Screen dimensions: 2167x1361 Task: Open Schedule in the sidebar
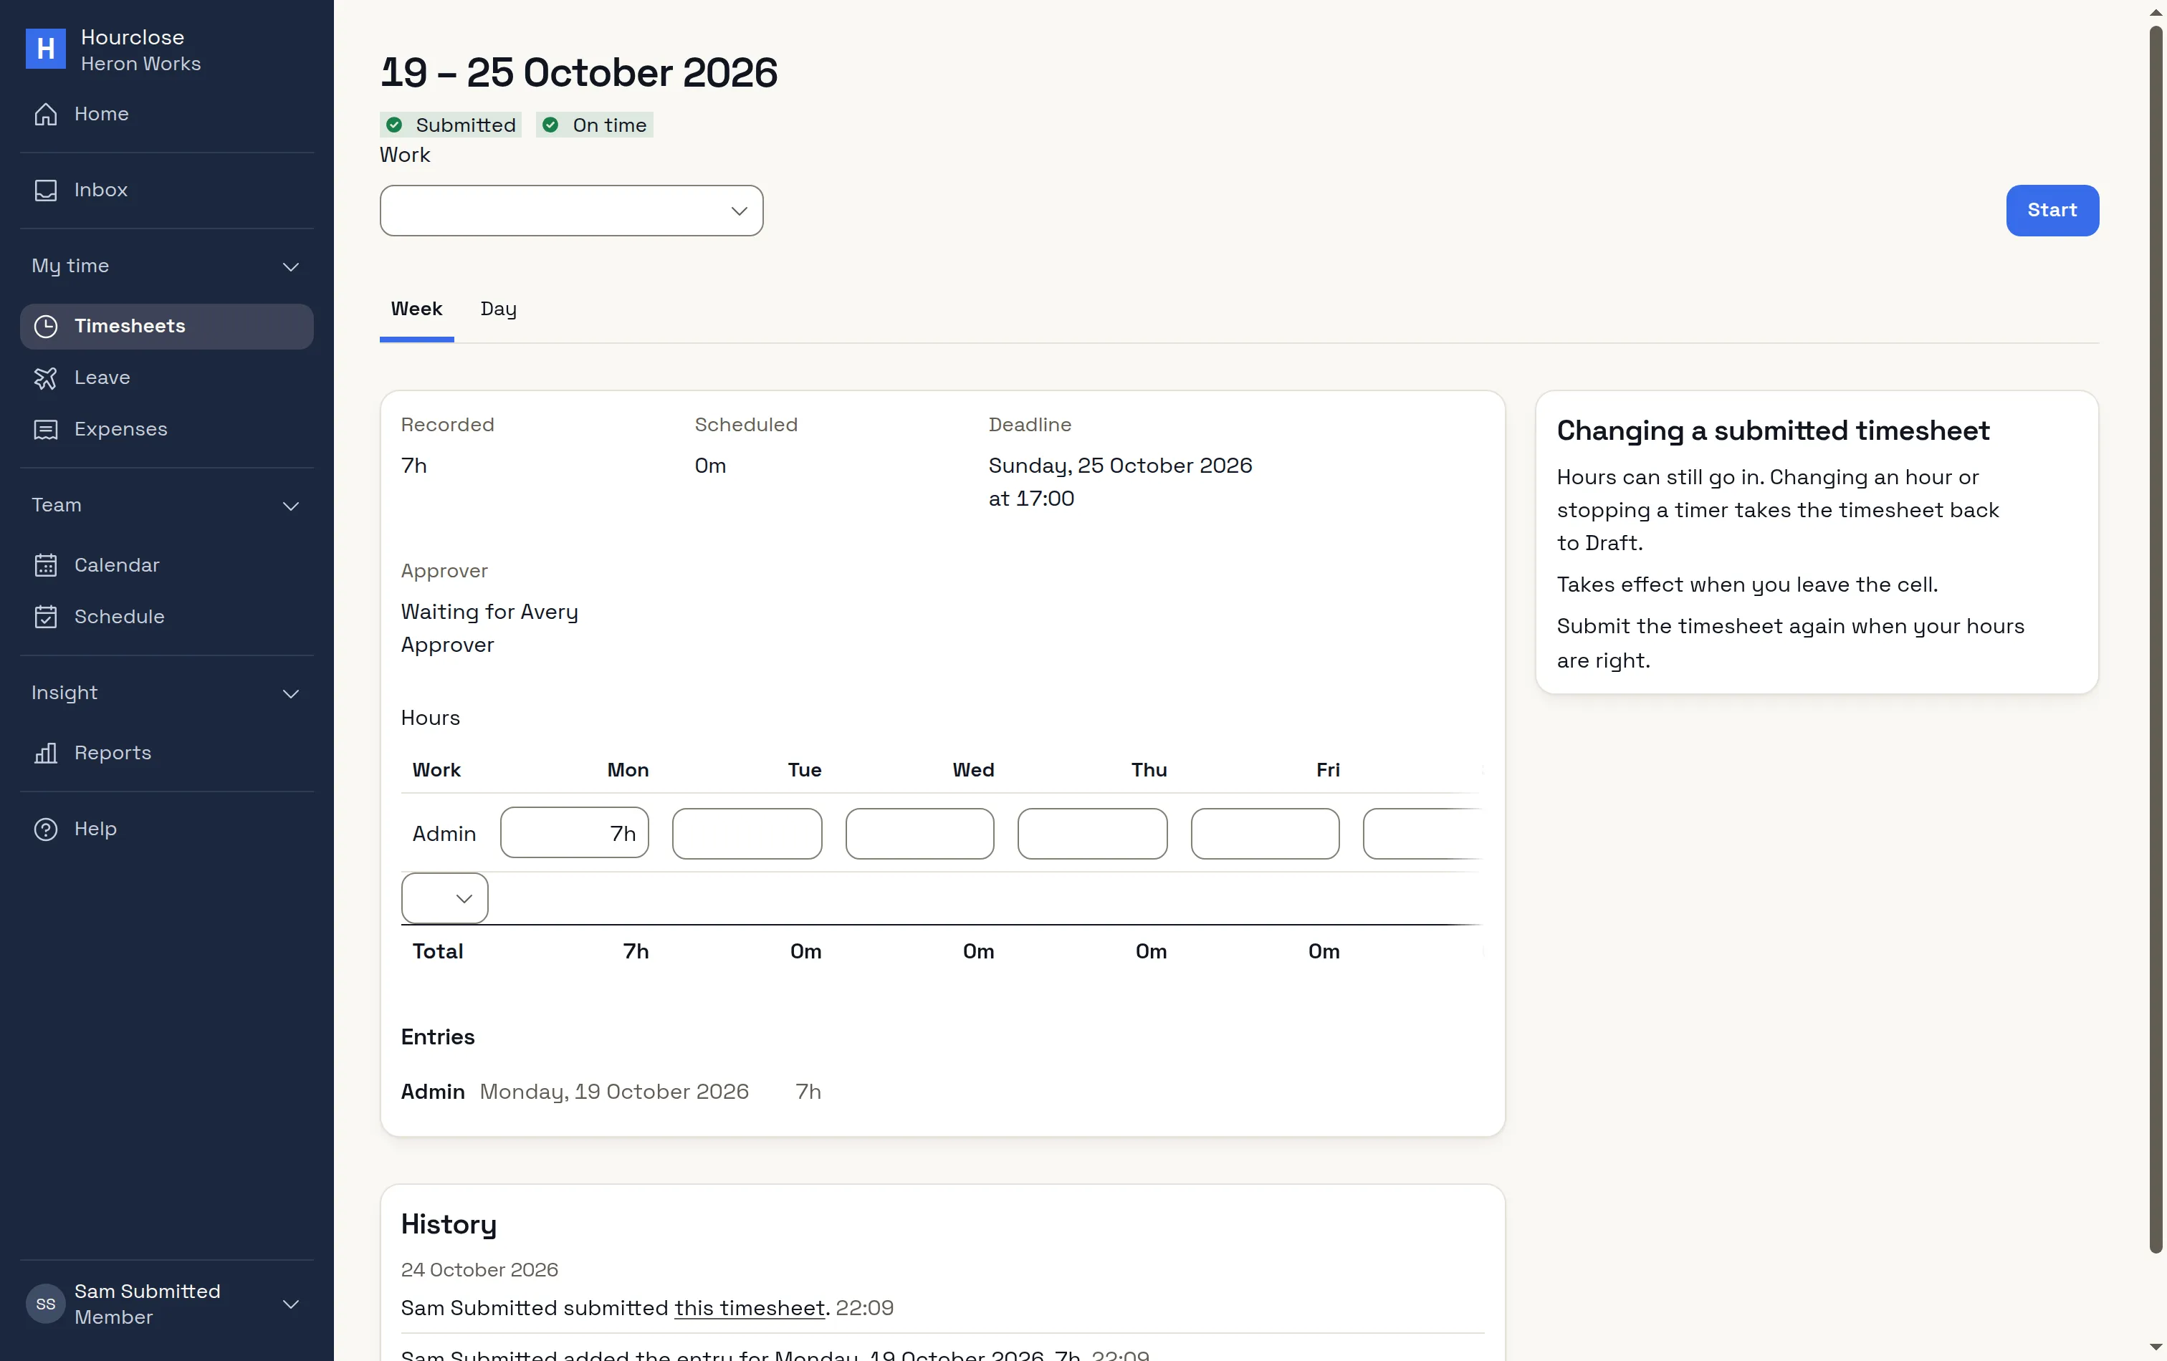coord(166,616)
